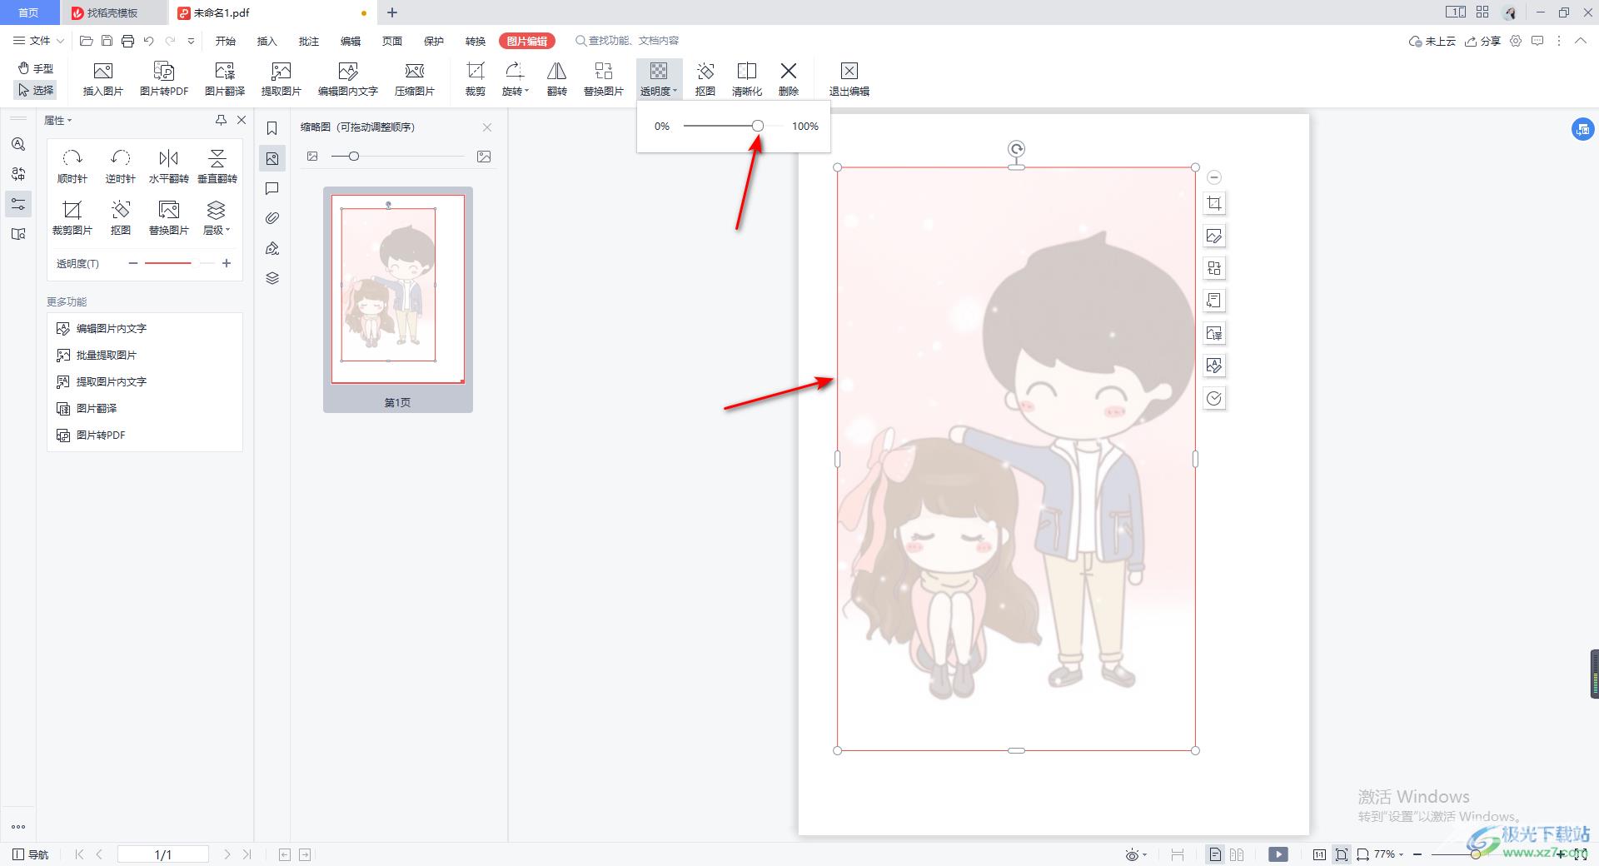1599x866 pixels.
Task: Select the Image Translate (图片翻译) ribbon tool
Action: click(225, 79)
